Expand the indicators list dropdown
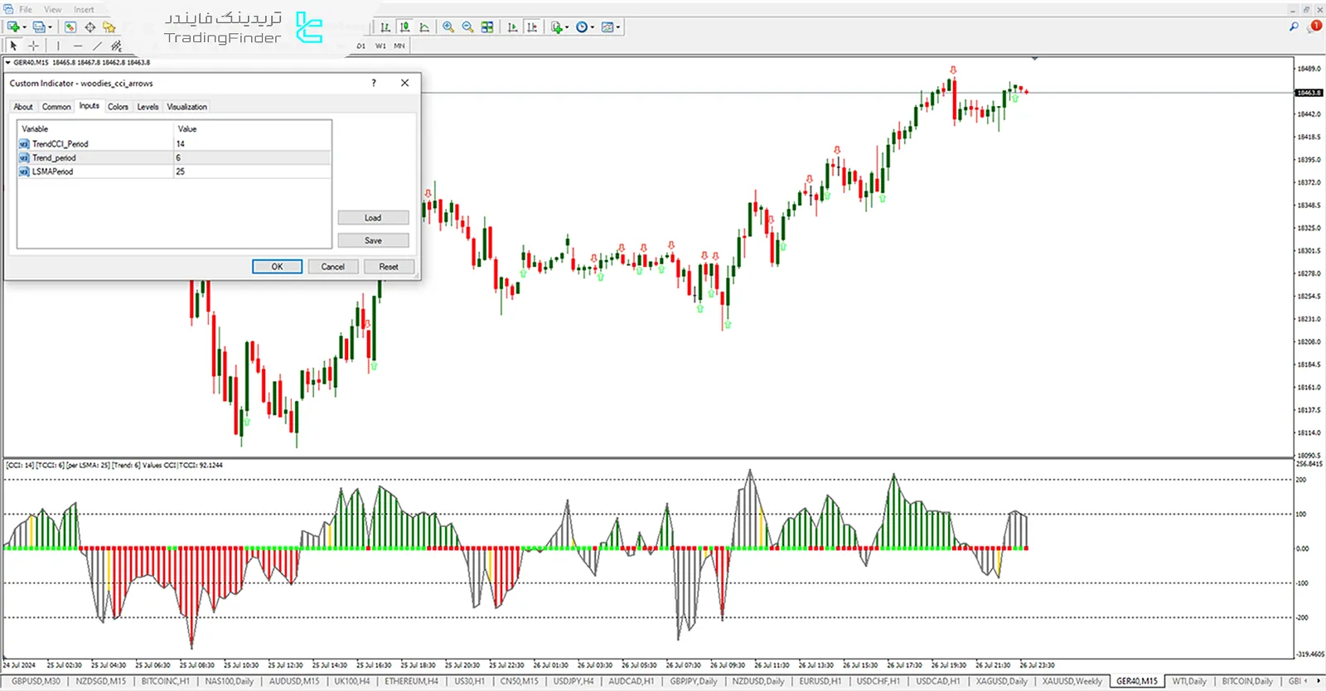 tap(559, 27)
